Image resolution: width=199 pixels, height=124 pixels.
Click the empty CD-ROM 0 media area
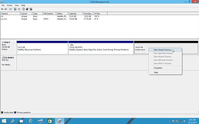tap(107, 62)
